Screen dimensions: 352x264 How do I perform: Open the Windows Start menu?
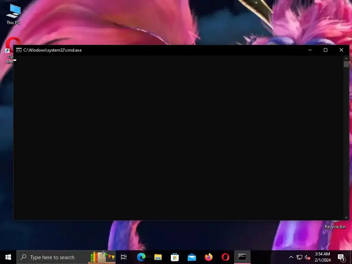point(8,257)
